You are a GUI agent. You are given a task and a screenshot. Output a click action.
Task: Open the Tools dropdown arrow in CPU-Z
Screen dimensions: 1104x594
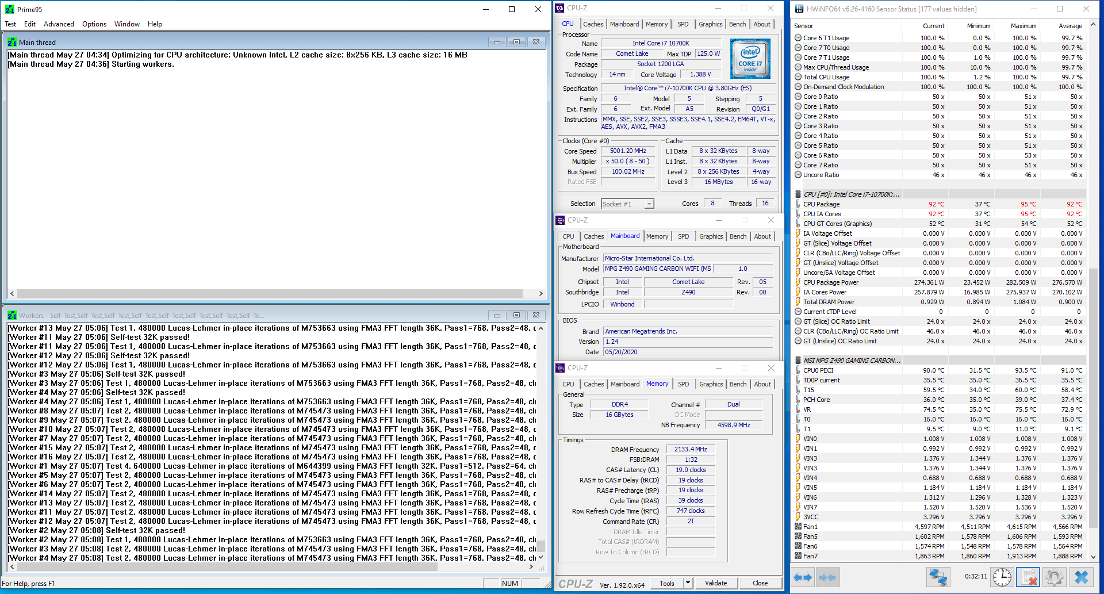[x=688, y=583]
